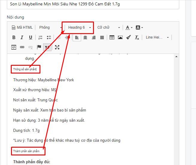196x165 pixels.
Task: Insert a hyperlink
Action: (22, 47)
